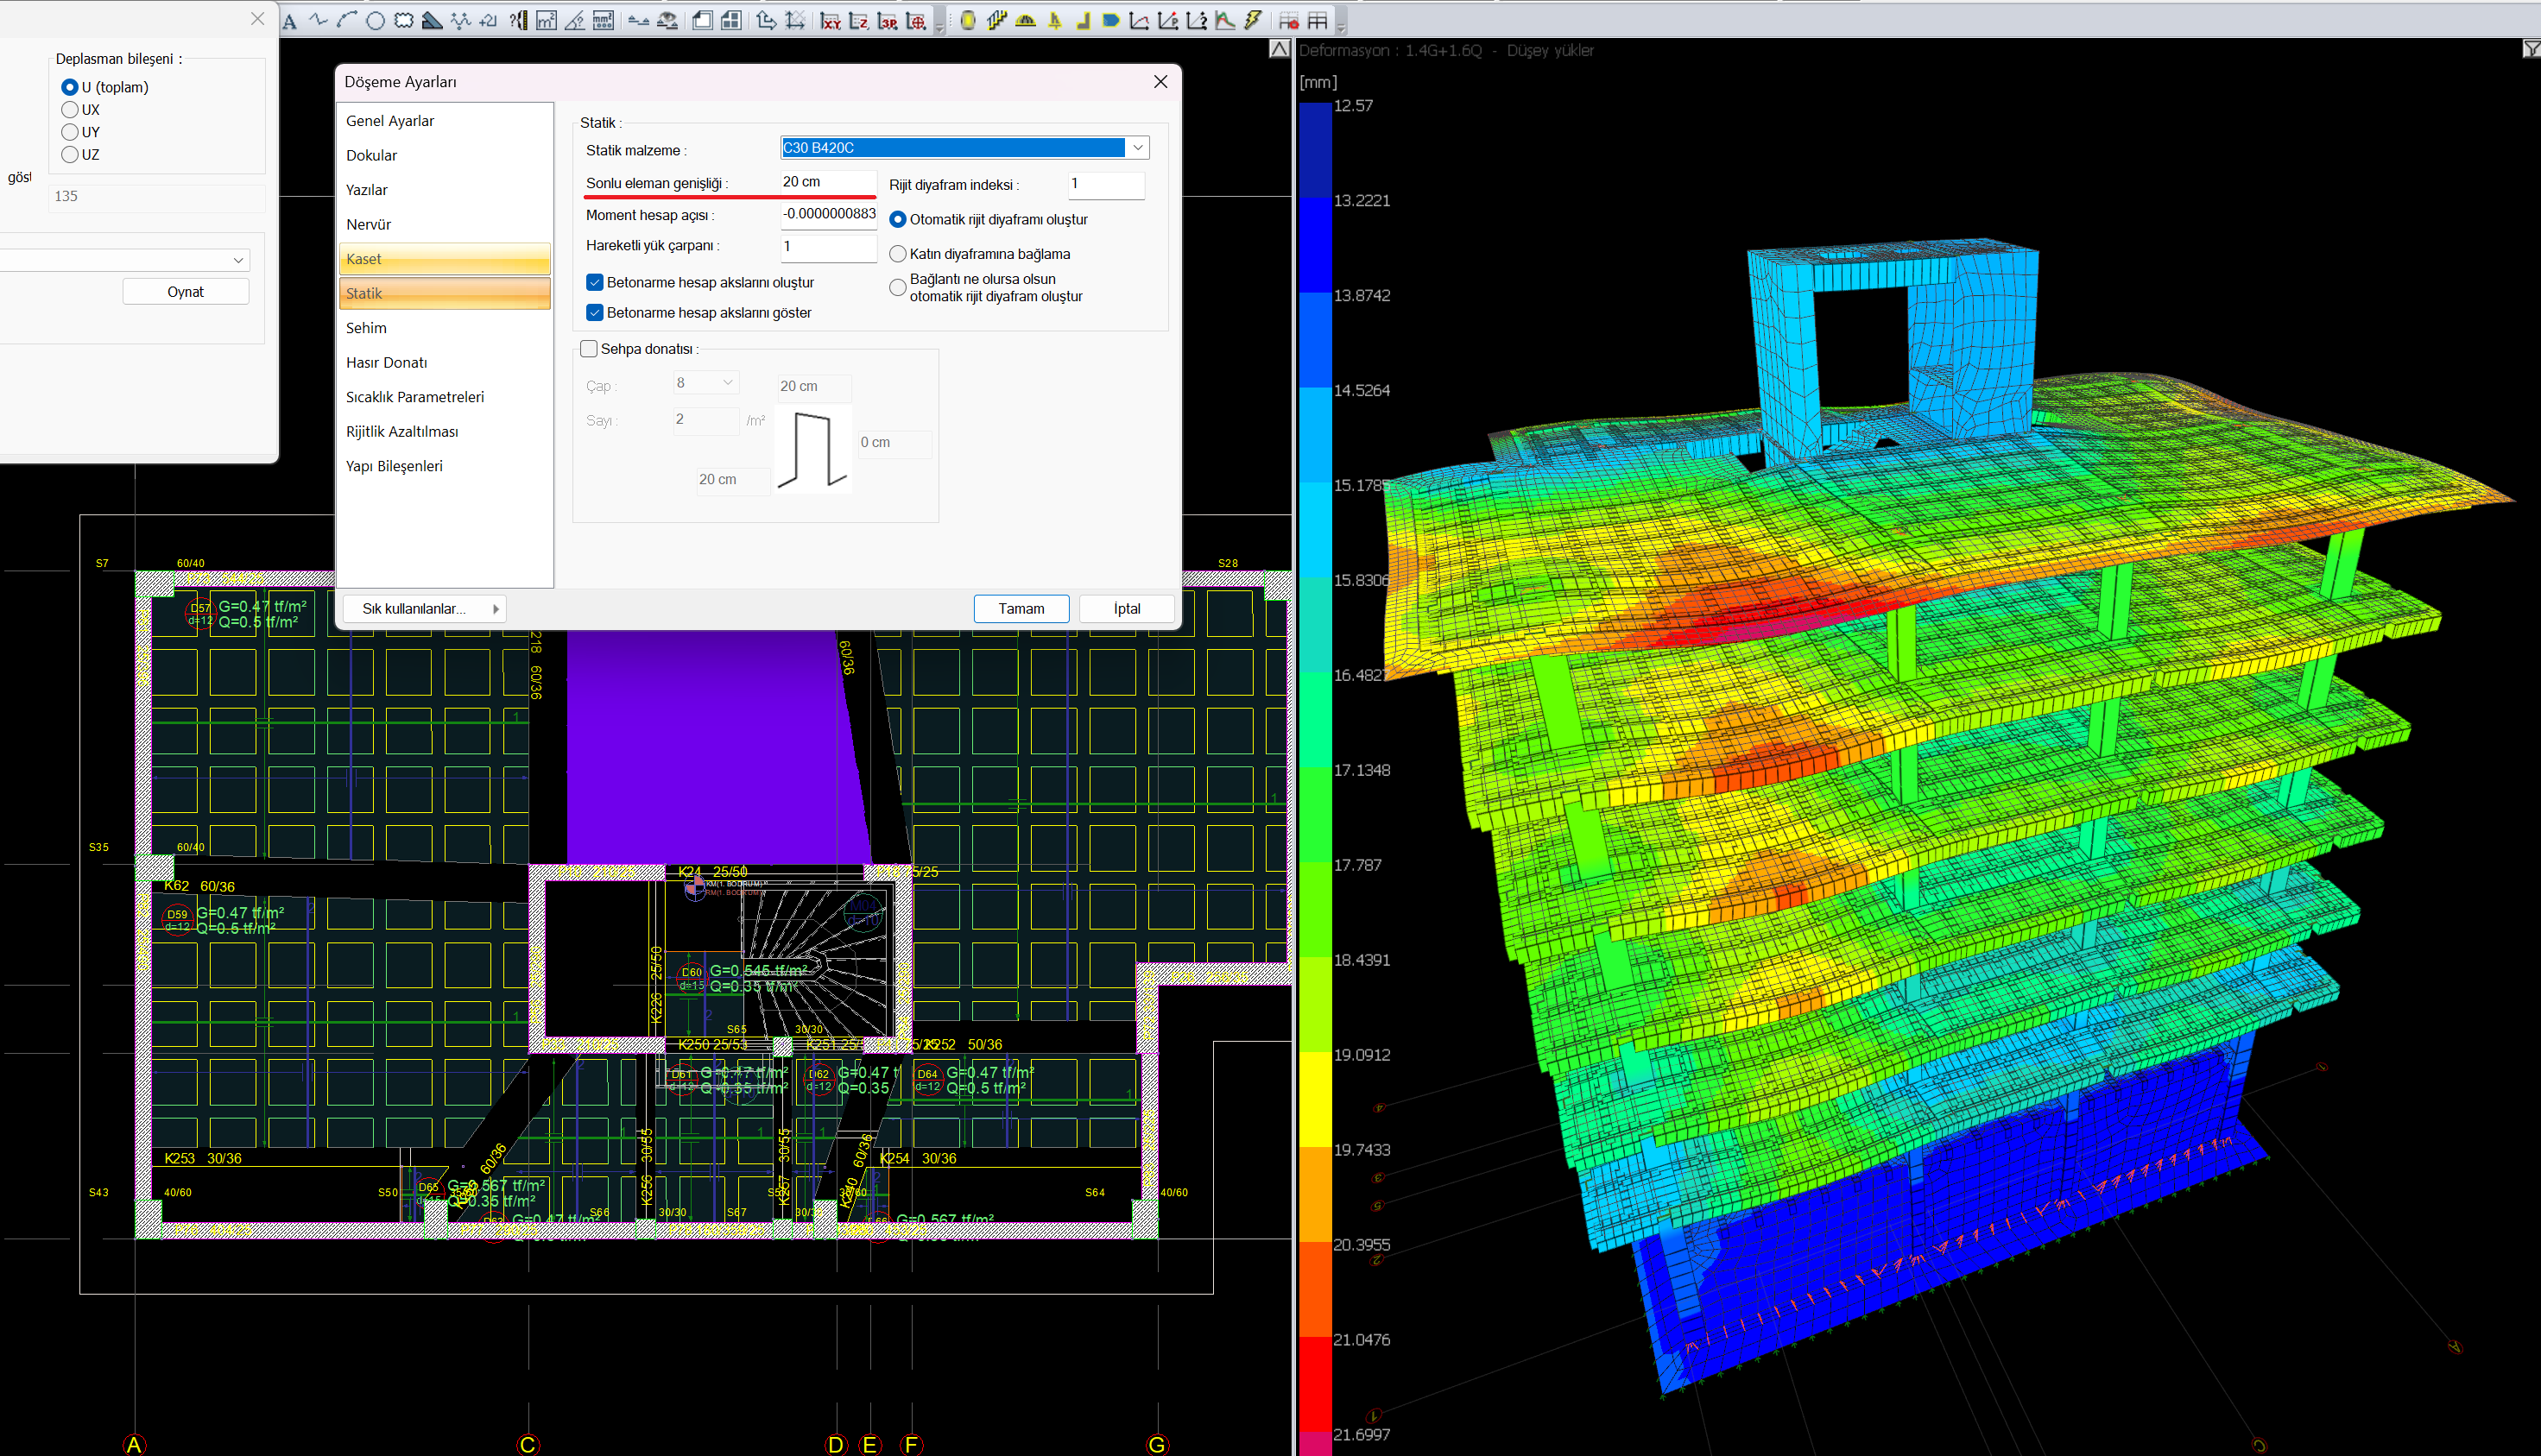Click the single layout page icon
Screen dimensions: 2541x1456
point(702,21)
